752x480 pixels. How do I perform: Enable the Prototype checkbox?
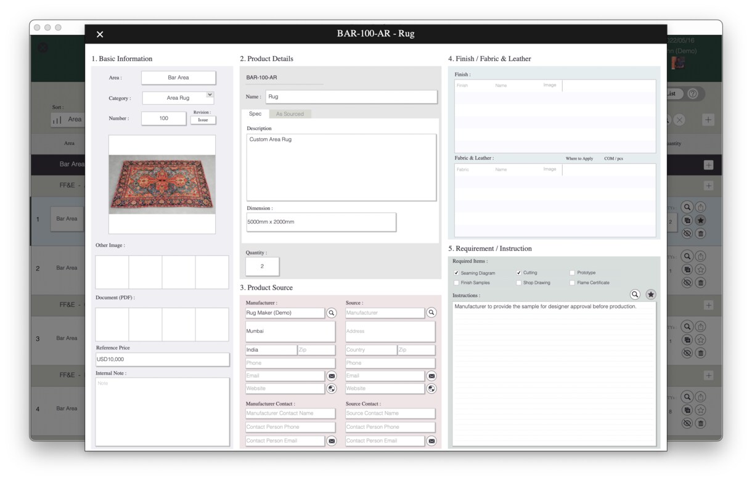pos(573,272)
